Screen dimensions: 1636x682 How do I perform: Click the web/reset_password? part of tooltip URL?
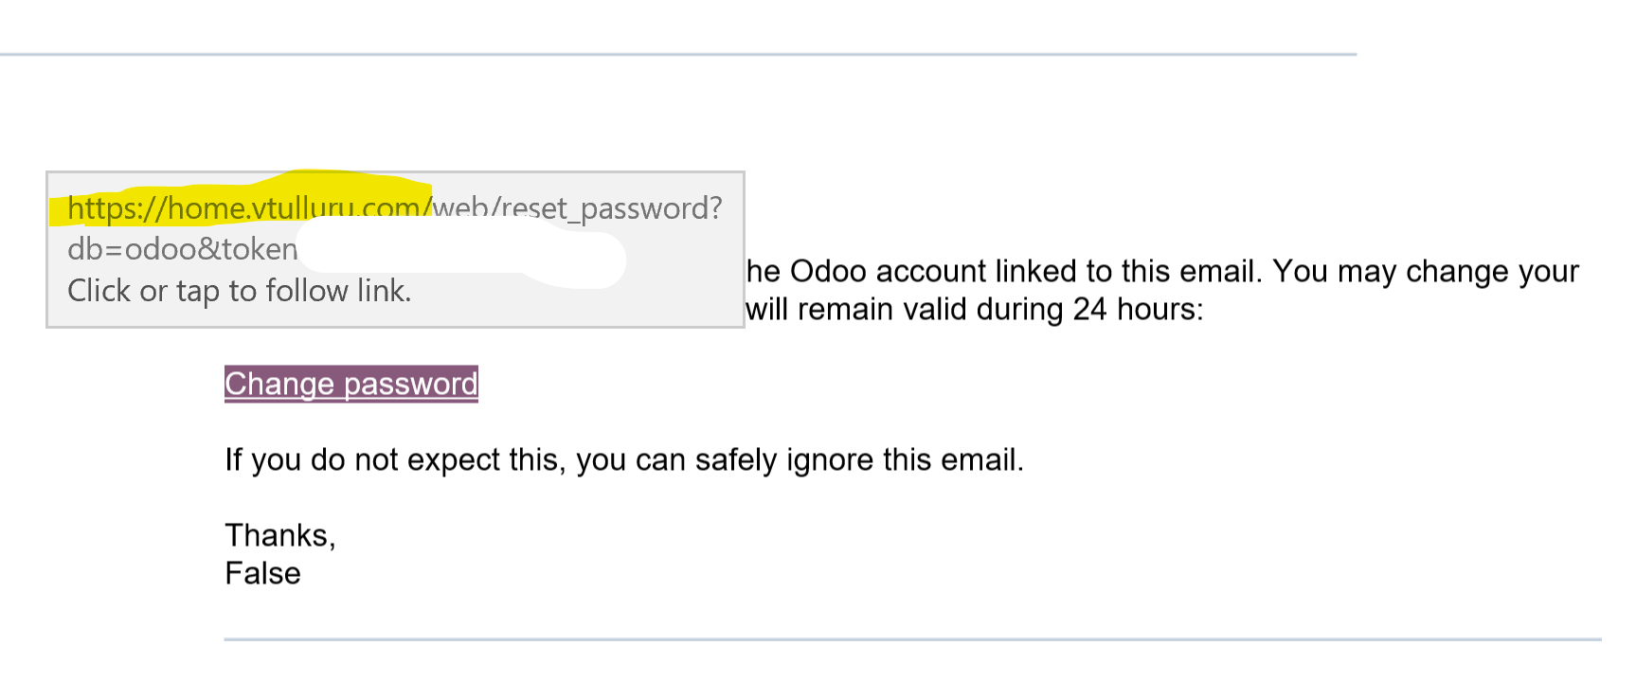[x=578, y=207]
